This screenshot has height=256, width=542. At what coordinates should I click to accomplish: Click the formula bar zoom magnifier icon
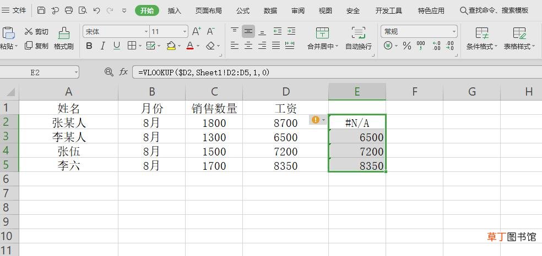coord(109,72)
